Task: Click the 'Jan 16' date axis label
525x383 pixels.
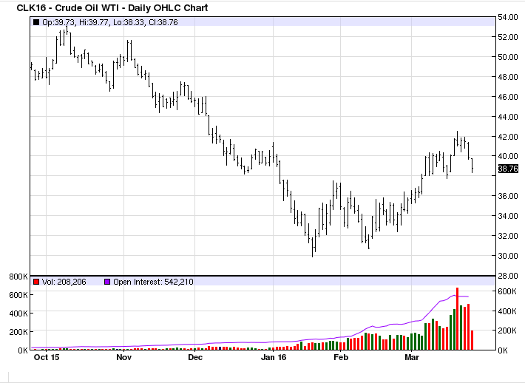Action: (x=274, y=357)
